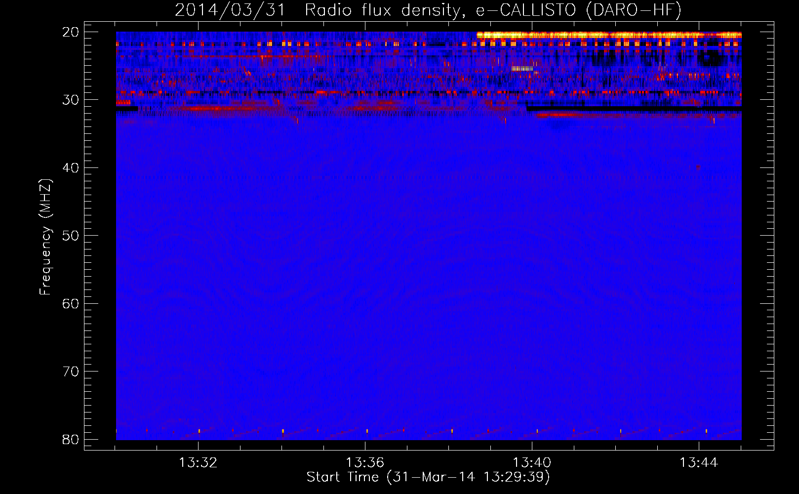This screenshot has width=799, height=494.
Task: Click the '13:36' time tick label
Action: point(365,463)
